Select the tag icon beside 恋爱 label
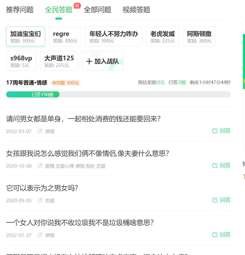The image size is (245, 255). coord(40,200)
